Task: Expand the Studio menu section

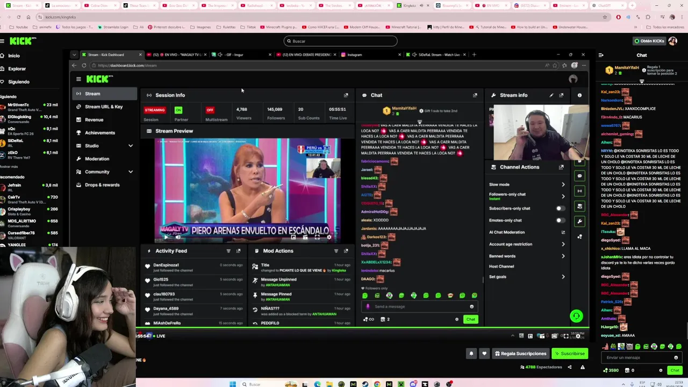Action: click(x=104, y=146)
